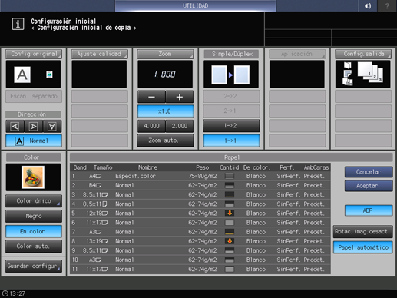Increase zoom with the plus button

point(180,97)
